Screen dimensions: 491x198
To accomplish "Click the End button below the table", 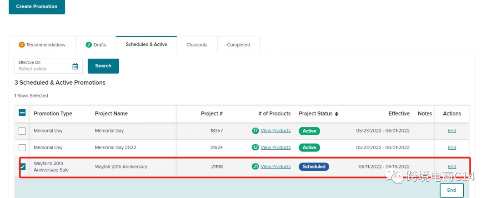I will tap(451, 190).
